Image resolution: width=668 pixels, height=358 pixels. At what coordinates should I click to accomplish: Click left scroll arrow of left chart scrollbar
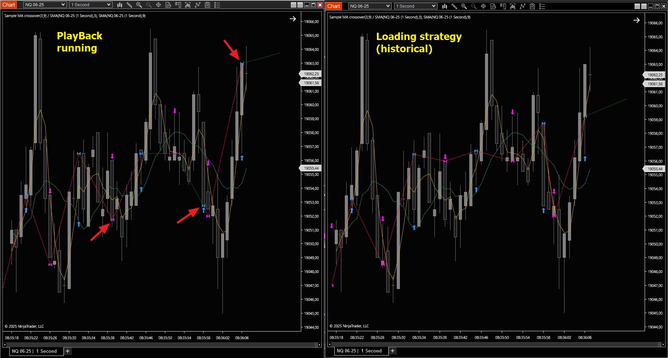point(5,345)
